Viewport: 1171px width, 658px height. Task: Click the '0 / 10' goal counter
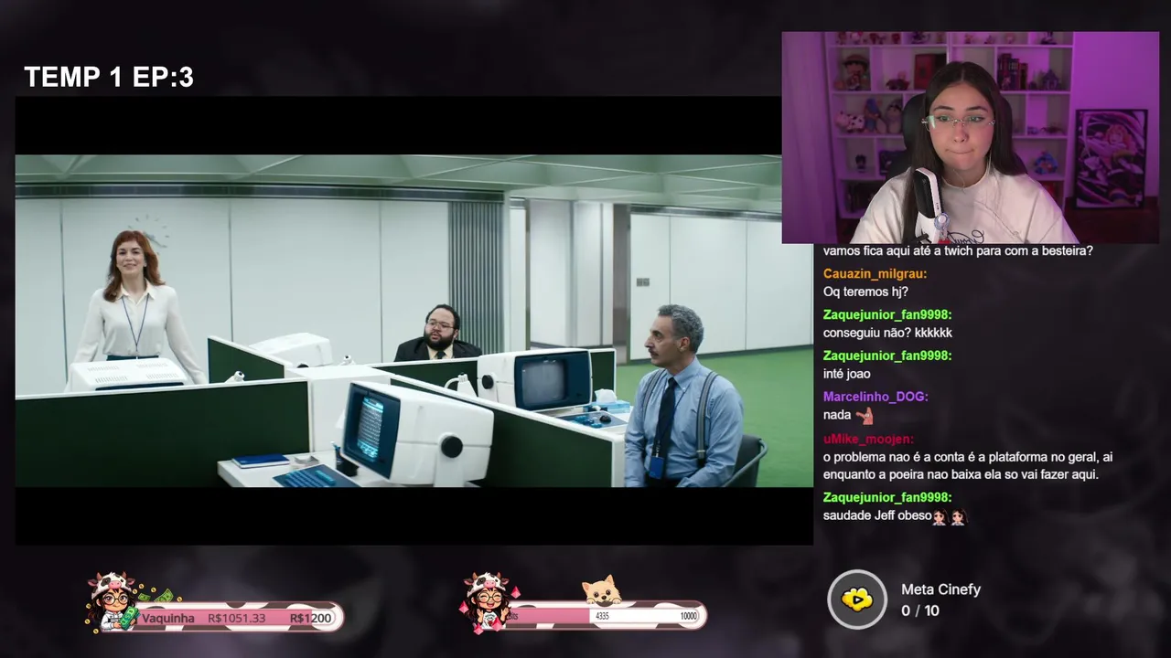coord(920,610)
